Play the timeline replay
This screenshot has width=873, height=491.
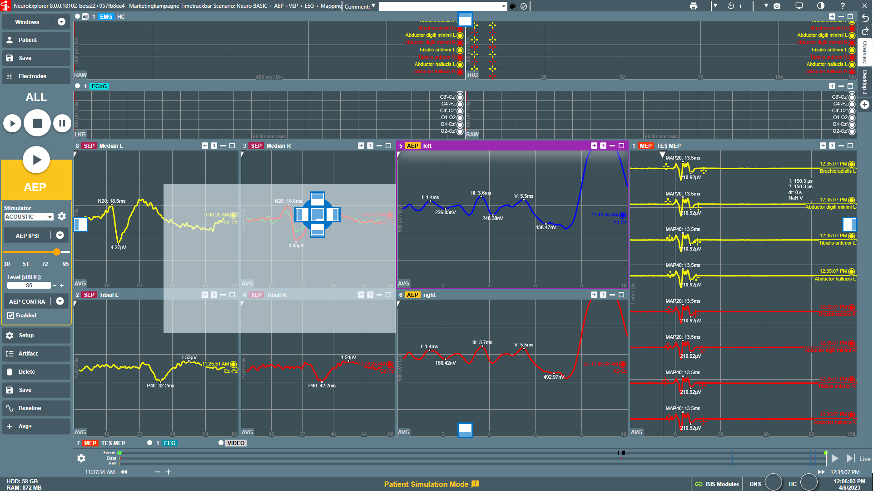click(x=835, y=458)
